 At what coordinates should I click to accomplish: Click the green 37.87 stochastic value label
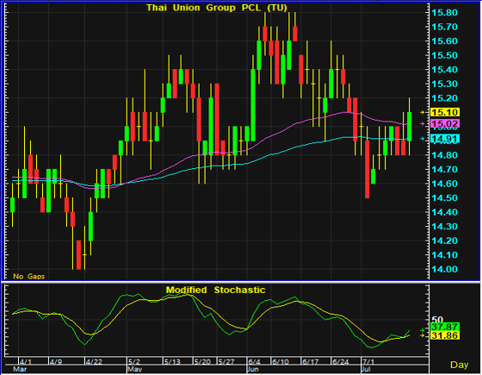point(445,327)
